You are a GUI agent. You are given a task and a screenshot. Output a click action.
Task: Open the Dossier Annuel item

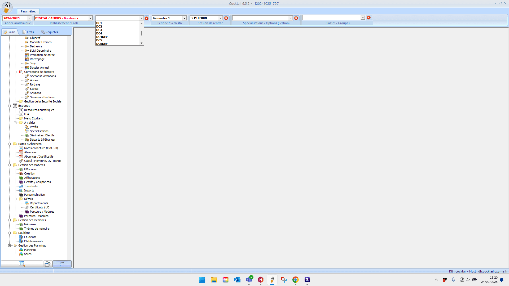click(39, 68)
